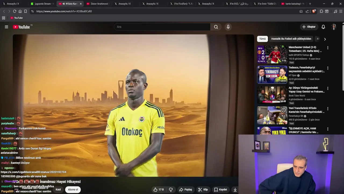The height and width of the screenshot is (194, 344).
Task: Close the N'Golo Kanté tab
Action: tap(81, 4)
